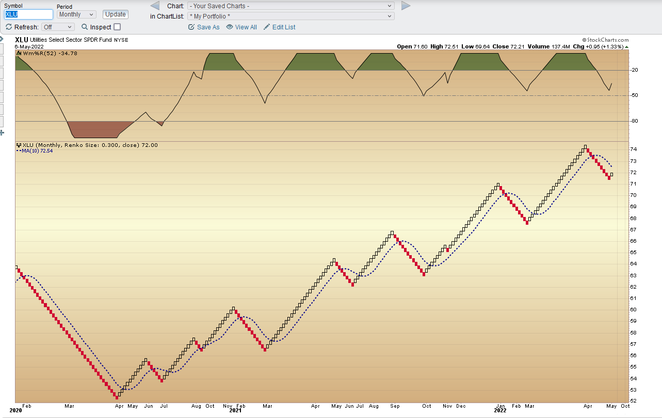Click the Edit List link
The width and height of the screenshot is (662, 418).
tap(284, 27)
